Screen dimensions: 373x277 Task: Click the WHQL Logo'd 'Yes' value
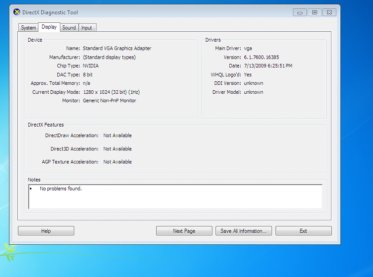(248, 74)
